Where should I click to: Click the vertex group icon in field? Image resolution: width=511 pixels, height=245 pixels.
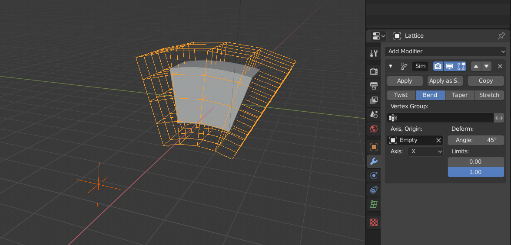tap(393, 118)
